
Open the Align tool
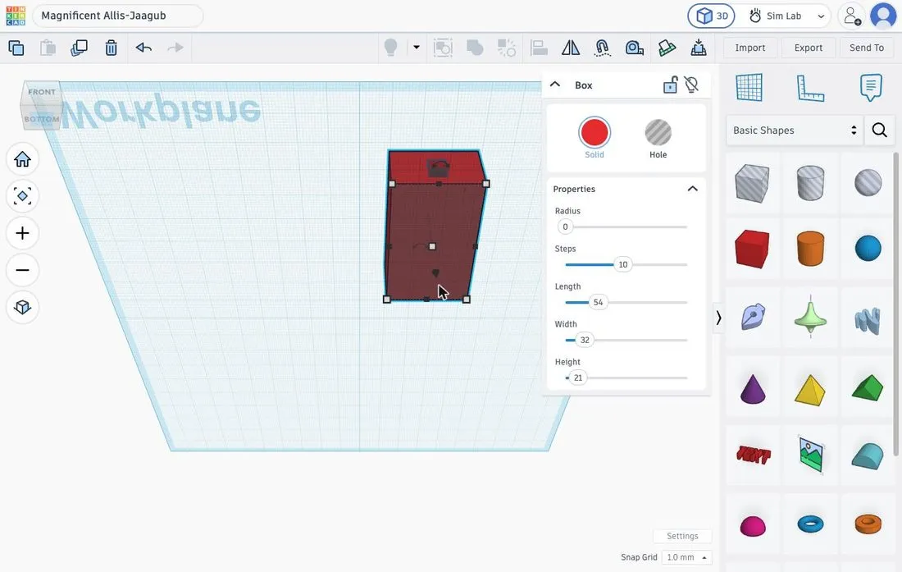[539, 48]
